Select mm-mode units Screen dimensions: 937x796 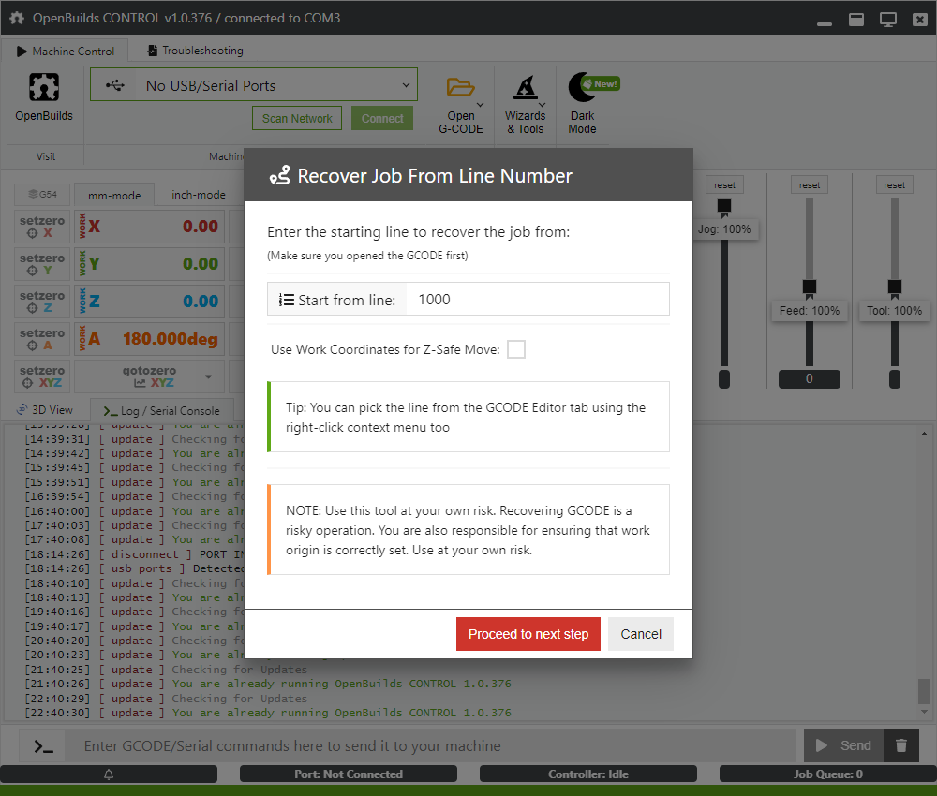(114, 195)
